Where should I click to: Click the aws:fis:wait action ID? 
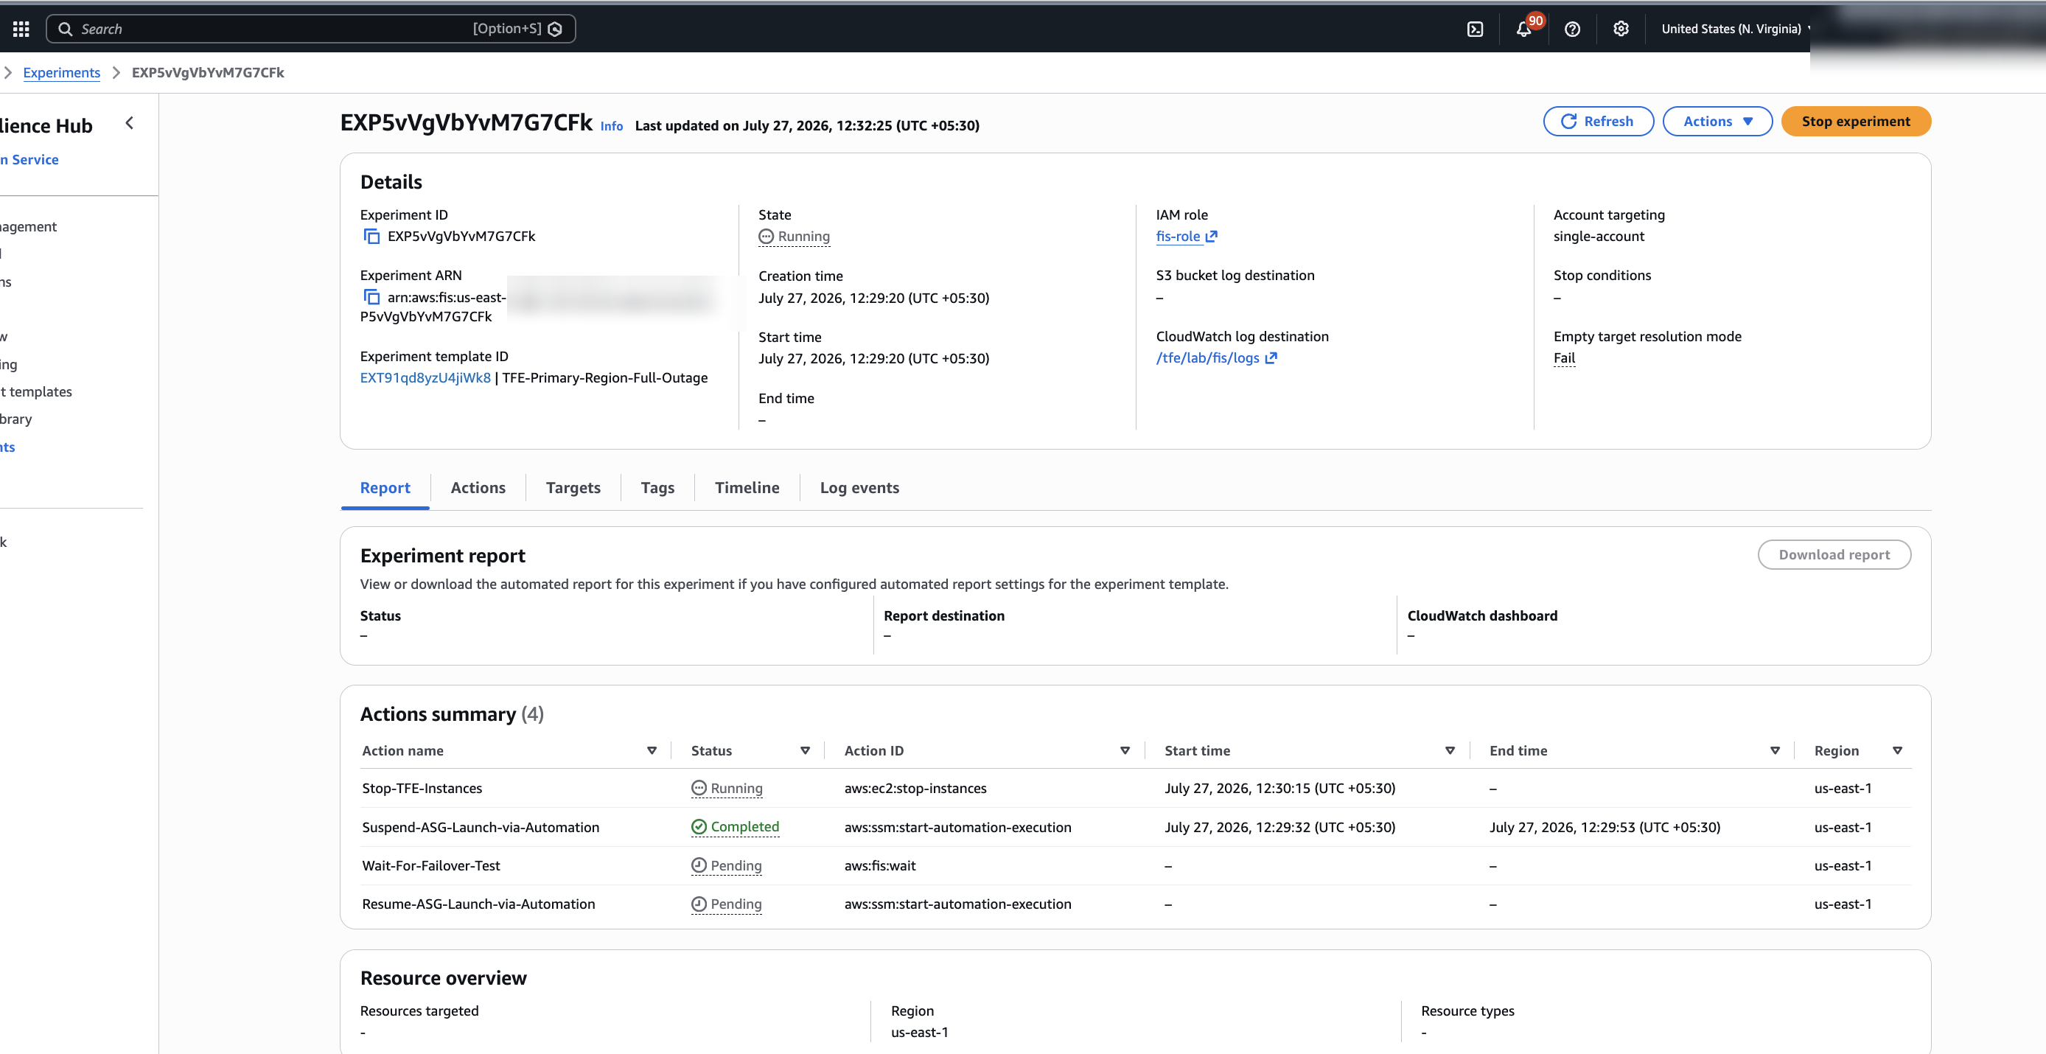880,866
